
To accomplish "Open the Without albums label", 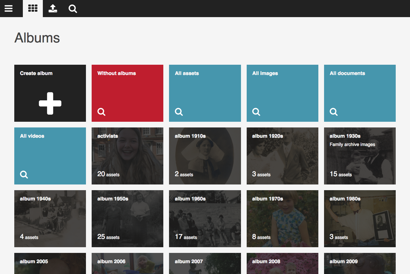I will point(116,73).
